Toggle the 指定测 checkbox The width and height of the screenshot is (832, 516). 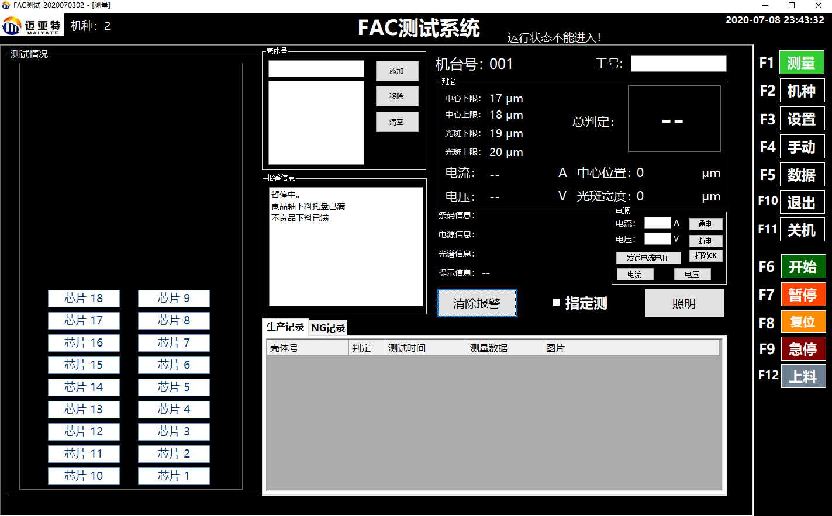pyautogui.click(x=556, y=303)
